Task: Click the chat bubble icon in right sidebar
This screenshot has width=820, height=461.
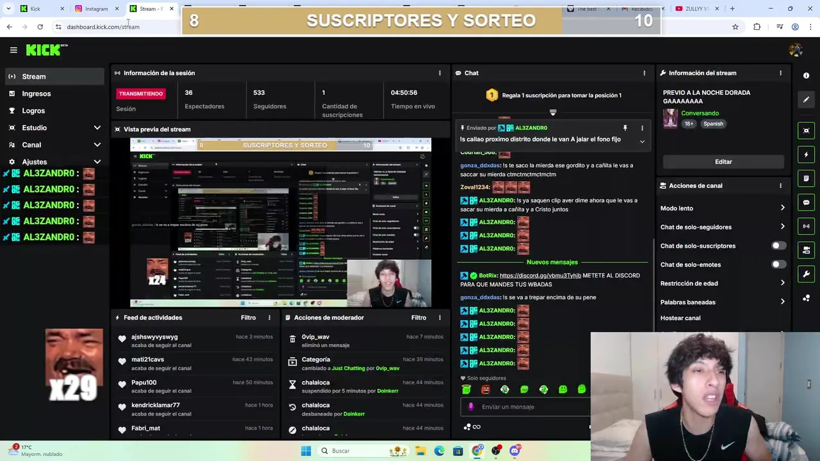Action: tap(806, 202)
